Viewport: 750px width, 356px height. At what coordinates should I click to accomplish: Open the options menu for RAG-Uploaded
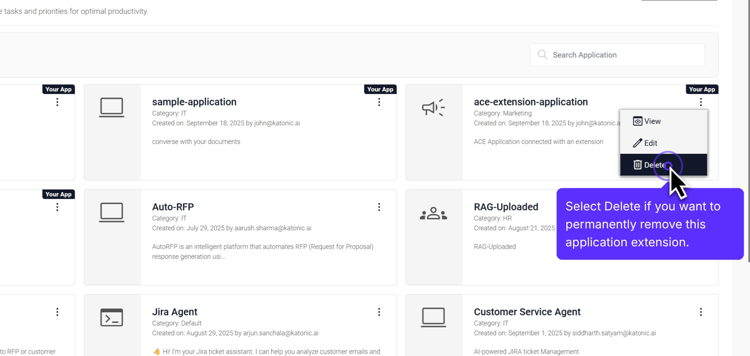(701, 207)
